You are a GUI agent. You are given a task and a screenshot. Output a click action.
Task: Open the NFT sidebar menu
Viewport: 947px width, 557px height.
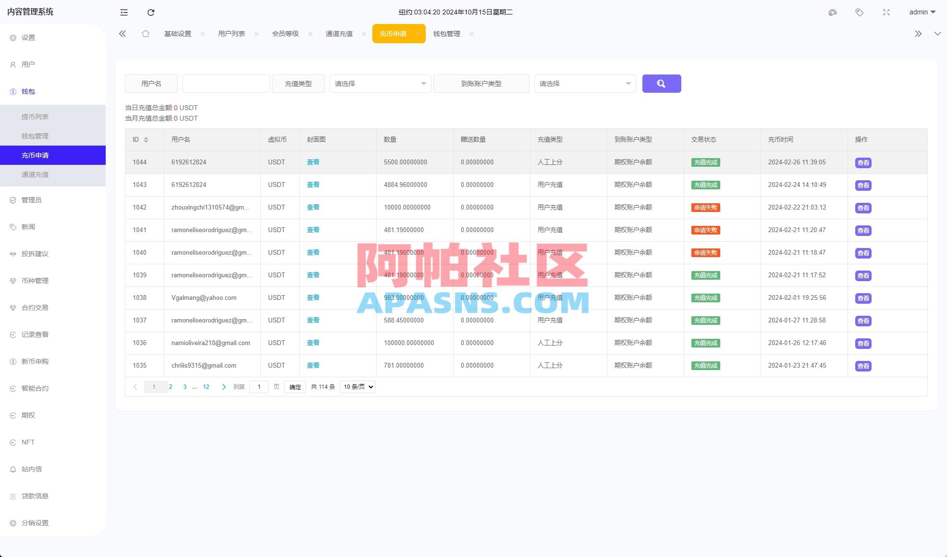click(x=27, y=442)
